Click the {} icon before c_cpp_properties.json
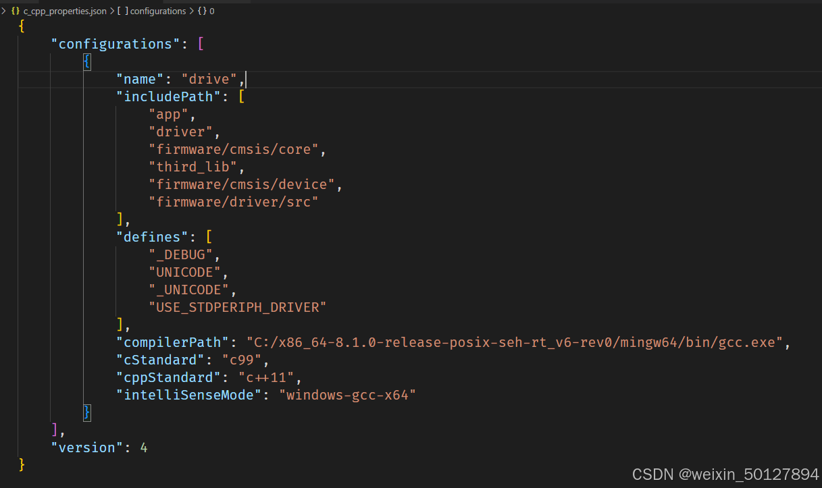The image size is (822, 488). [15, 11]
